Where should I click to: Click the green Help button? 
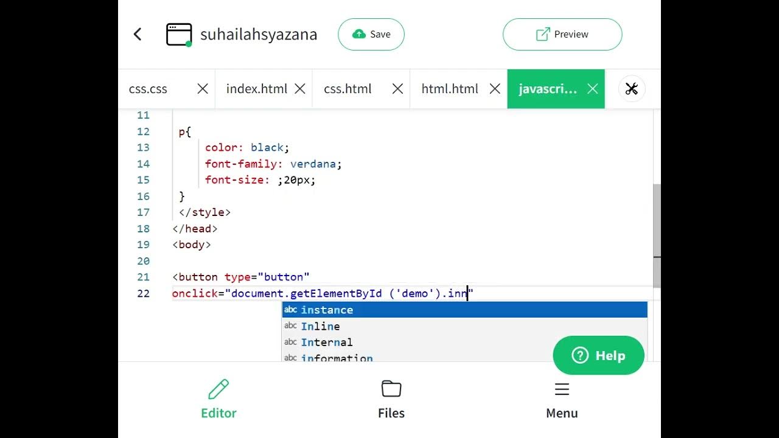pos(598,355)
